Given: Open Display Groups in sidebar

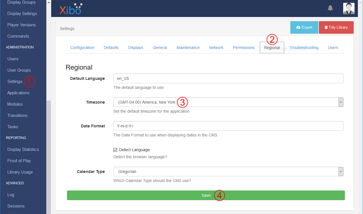Looking at the screenshot, I should (21, 3).
